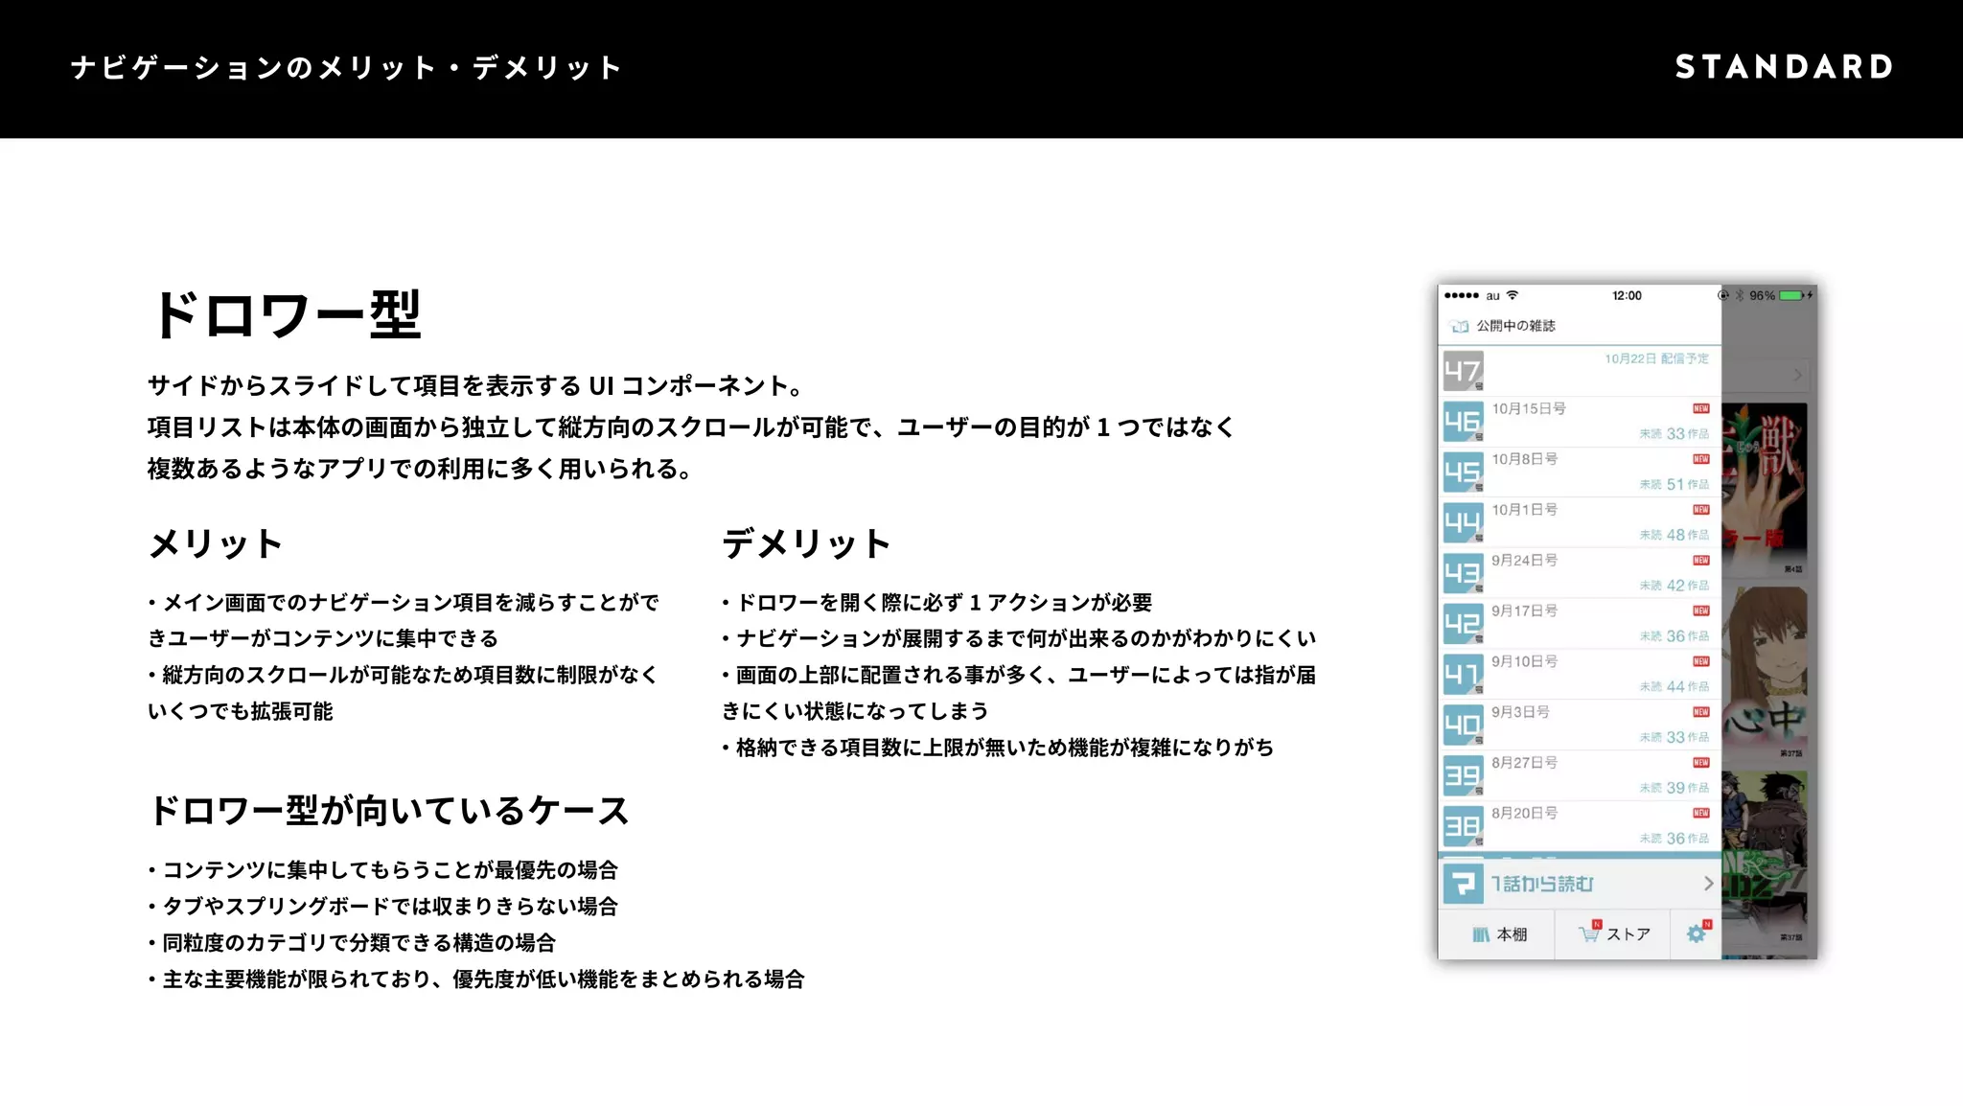The width and height of the screenshot is (1963, 1106).
Task: Click the メリット subheading
Action: pos(216,543)
